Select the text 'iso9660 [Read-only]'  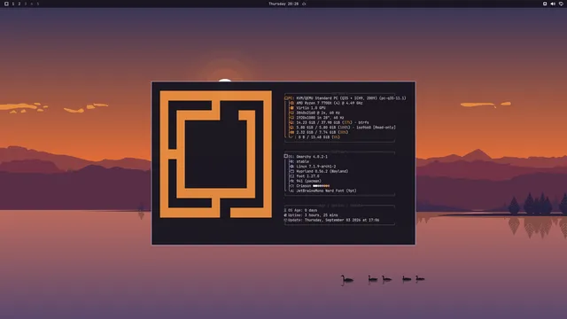tap(377, 128)
